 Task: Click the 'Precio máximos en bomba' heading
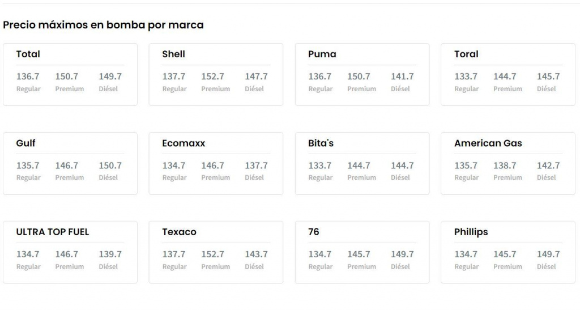103,25
